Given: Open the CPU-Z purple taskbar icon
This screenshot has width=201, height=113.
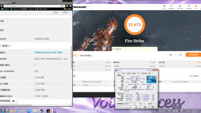Looking at the screenshot, I should pos(55,111).
